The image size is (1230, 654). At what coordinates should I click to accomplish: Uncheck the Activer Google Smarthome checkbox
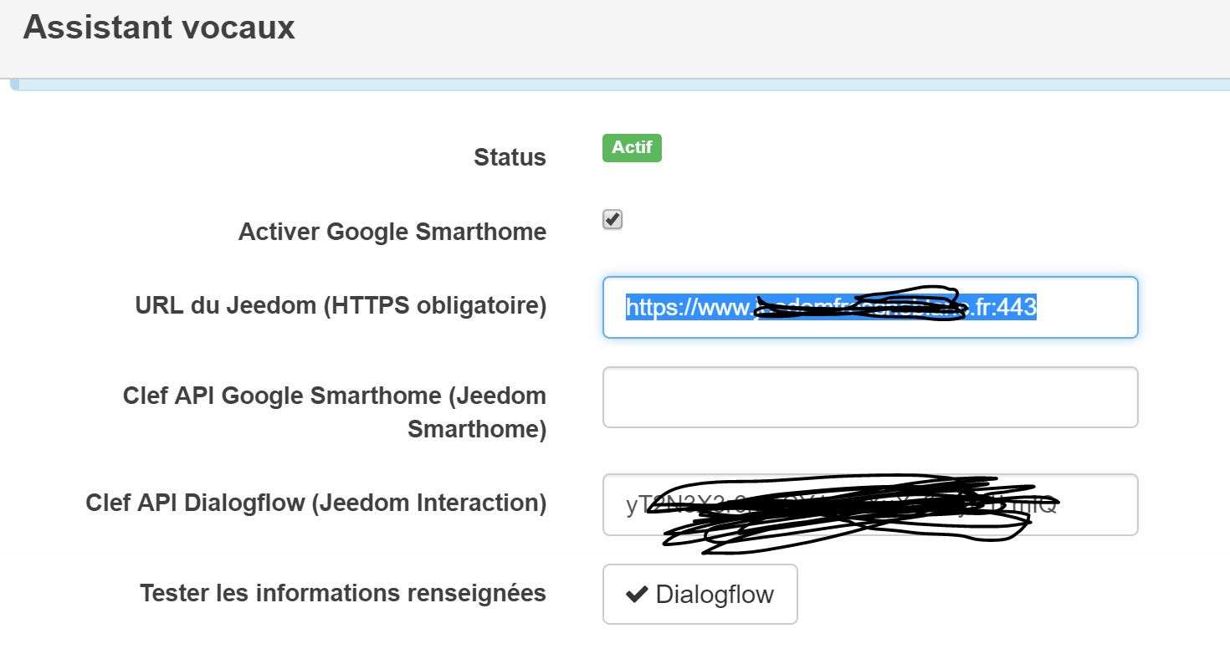coord(612,220)
